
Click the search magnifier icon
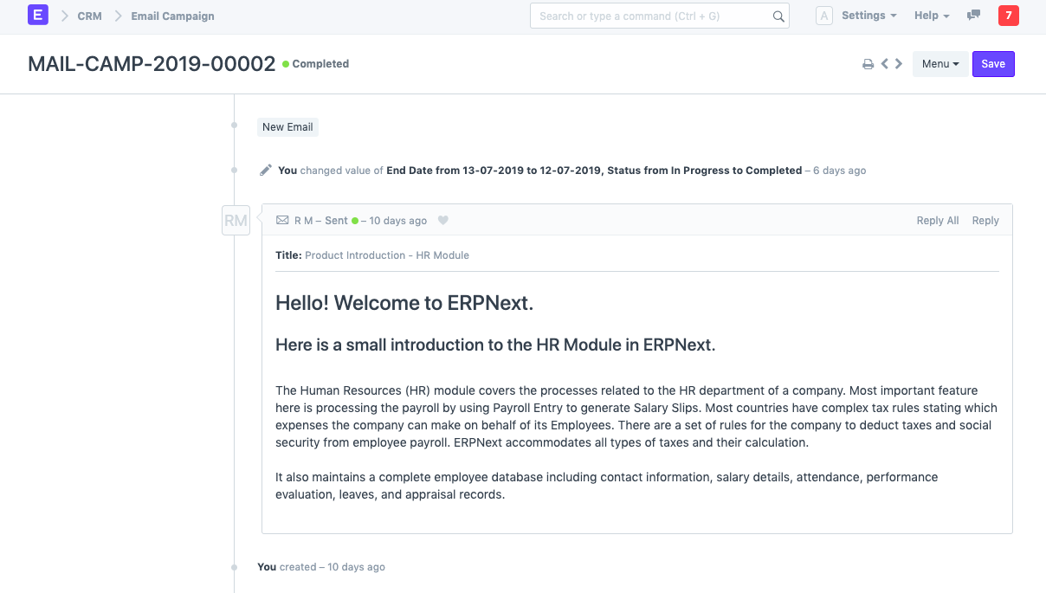pyautogui.click(x=778, y=16)
